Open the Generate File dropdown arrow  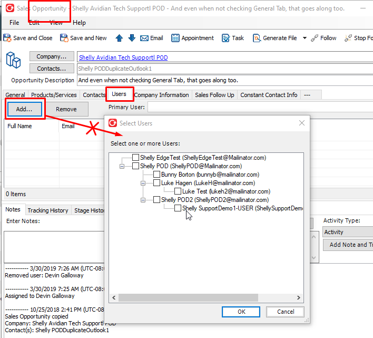pyautogui.click(x=305, y=38)
